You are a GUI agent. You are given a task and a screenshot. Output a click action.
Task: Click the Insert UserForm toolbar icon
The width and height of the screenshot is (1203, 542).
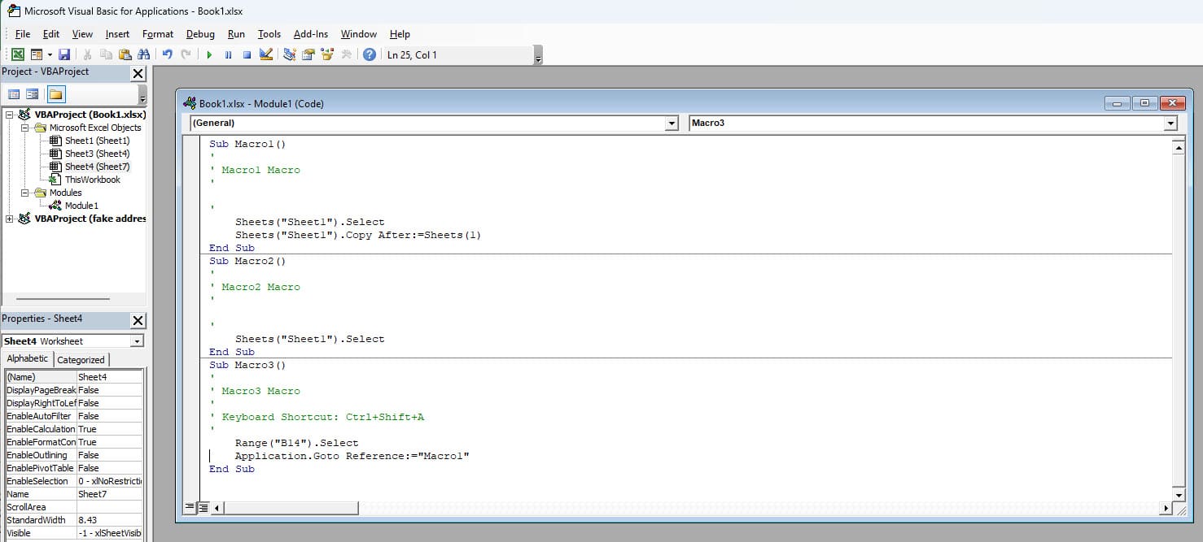[37, 54]
